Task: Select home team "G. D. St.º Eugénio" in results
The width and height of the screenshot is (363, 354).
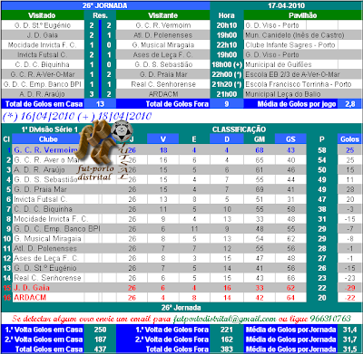Action: (x=43, y=25)
